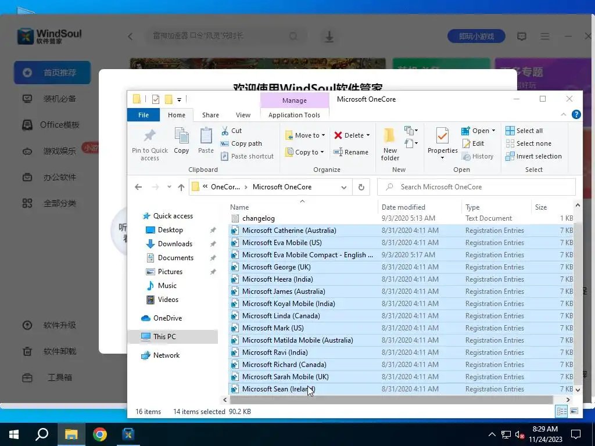Open File Explorer from the taskbar

click(71, 434)
